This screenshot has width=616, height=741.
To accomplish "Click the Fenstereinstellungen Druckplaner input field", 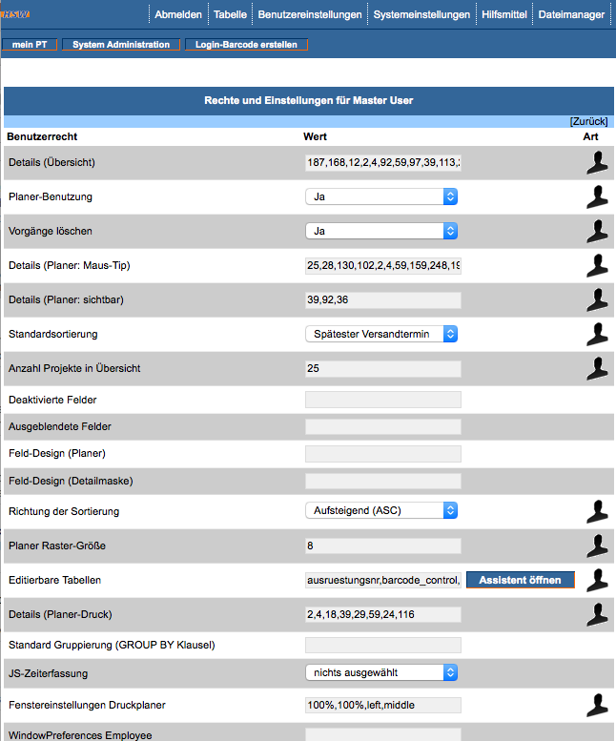I will click(x=383, y=705).
